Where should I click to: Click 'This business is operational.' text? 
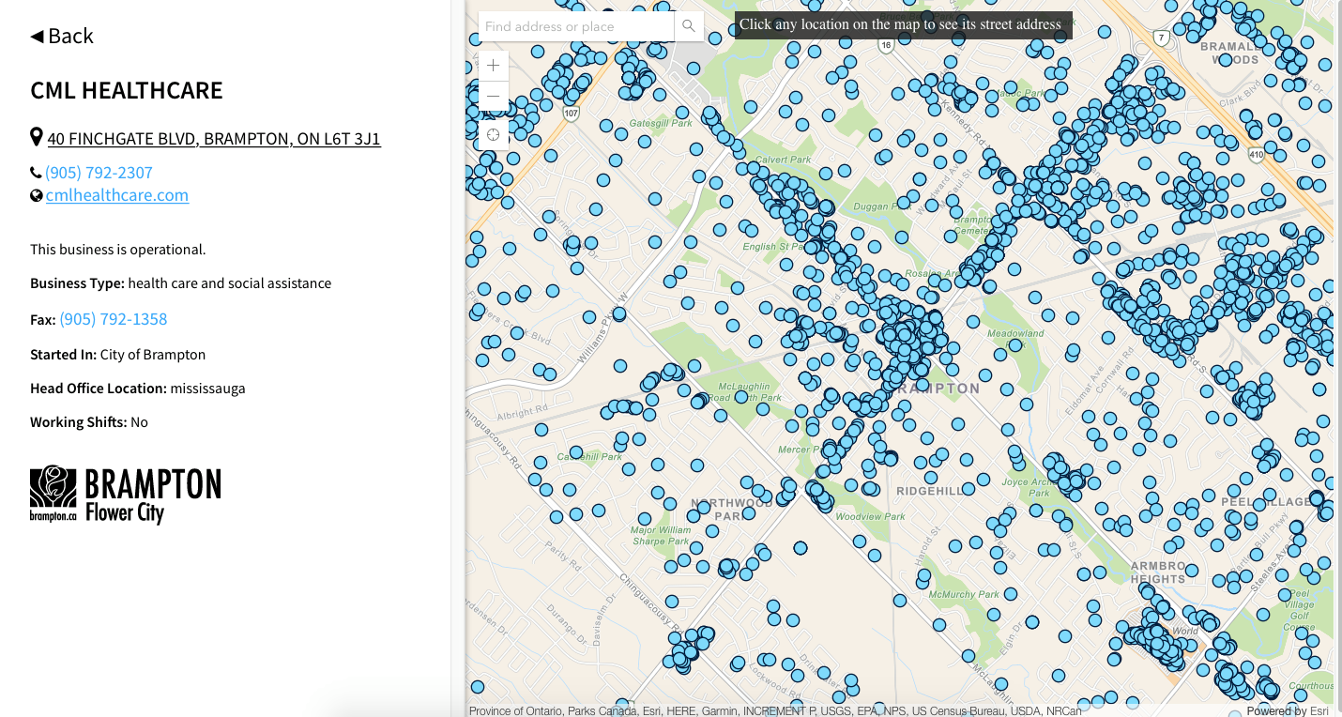tap(117, 250)
